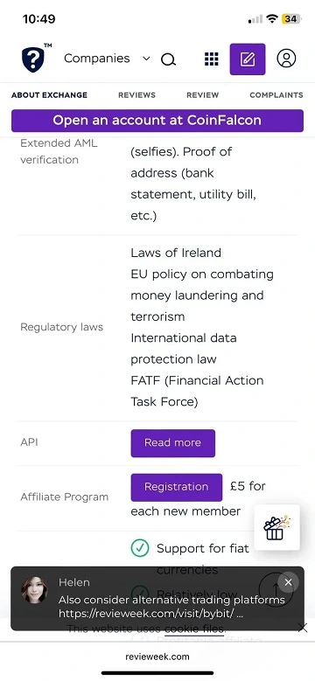Open the Reviews tab
Viewport: 315px width, 681px height.
[x=136, y=95]
